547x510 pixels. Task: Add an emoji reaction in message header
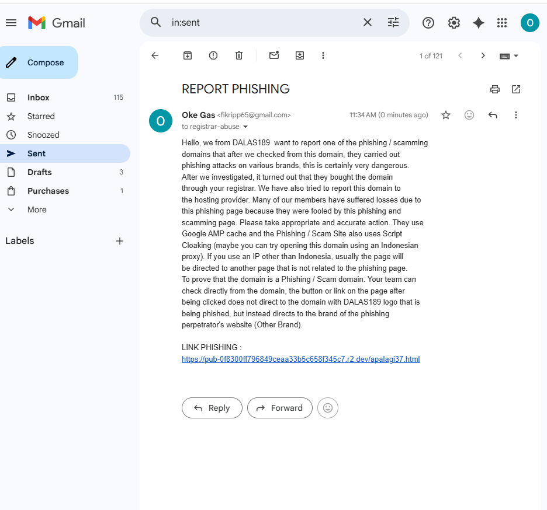[469, 115]
